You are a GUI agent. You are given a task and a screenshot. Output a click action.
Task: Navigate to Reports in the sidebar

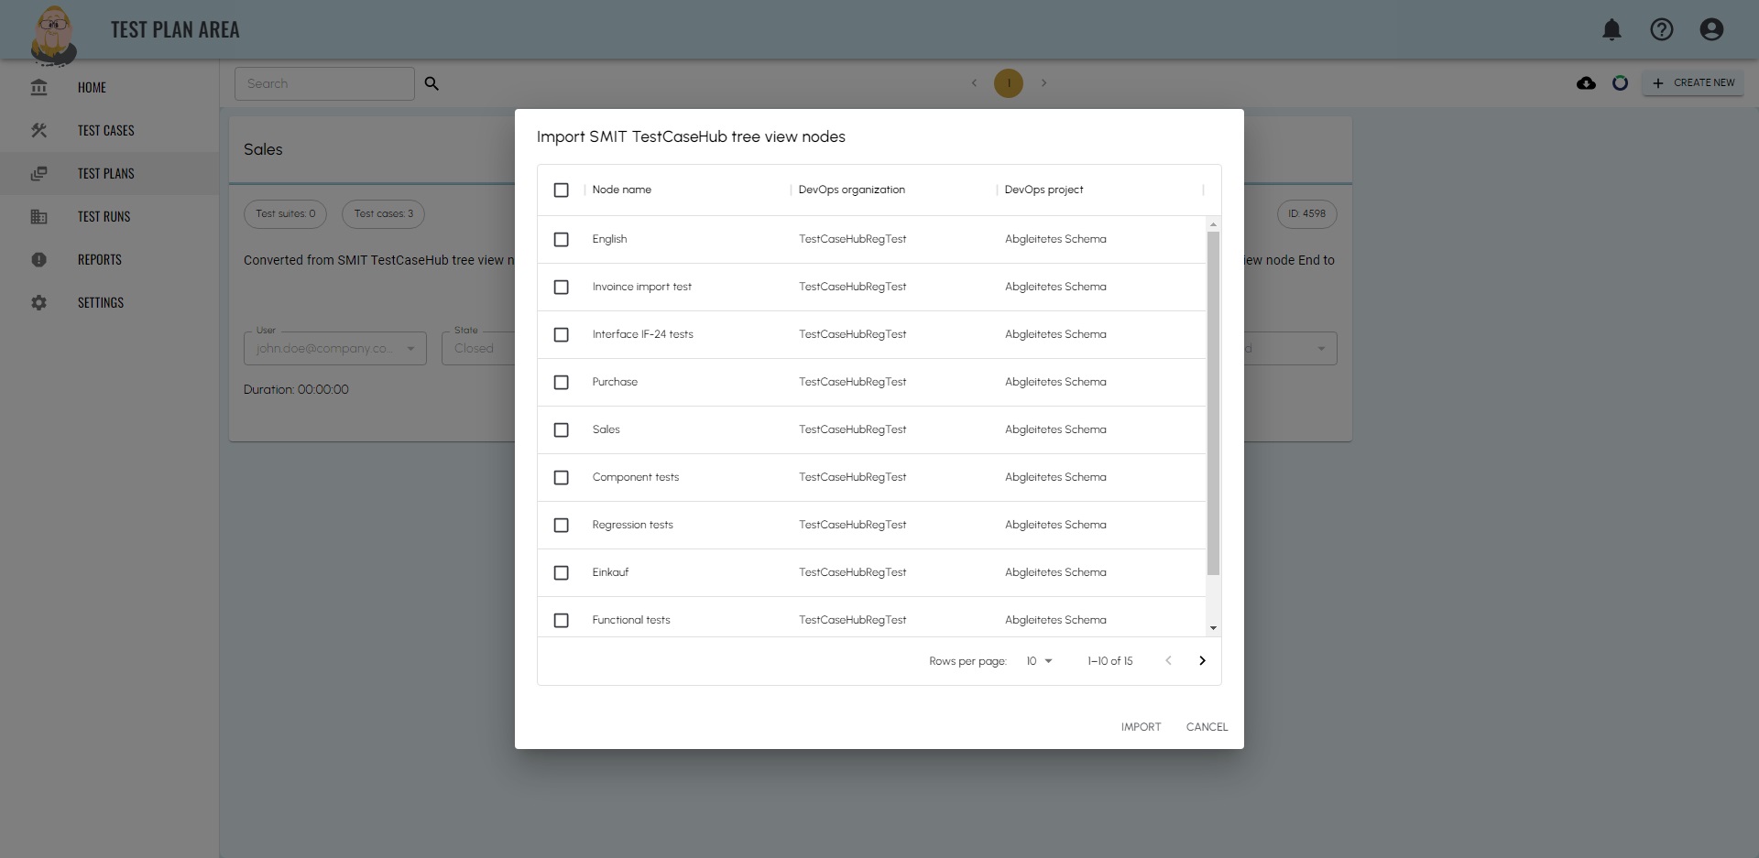click(x=99, y=260)
